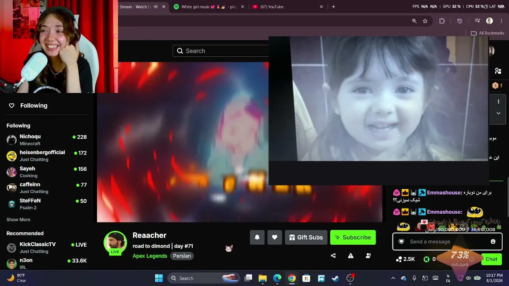The width and height of the screenshot is (509, 286).
Task: Select the Stream - Watch Live browser tab
Action: point(136,7)
